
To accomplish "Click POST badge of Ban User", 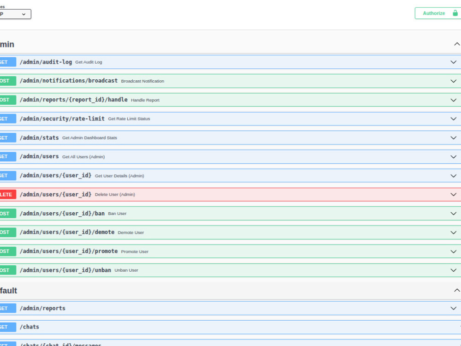I will click(8, 214).
